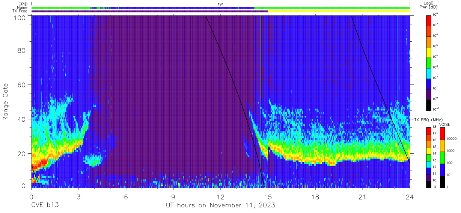This screenshot has height=213, width=461.
Task: Click the 6 tick label on the UT hours axis
Action: pyautogui.click(x=126, y=196)
